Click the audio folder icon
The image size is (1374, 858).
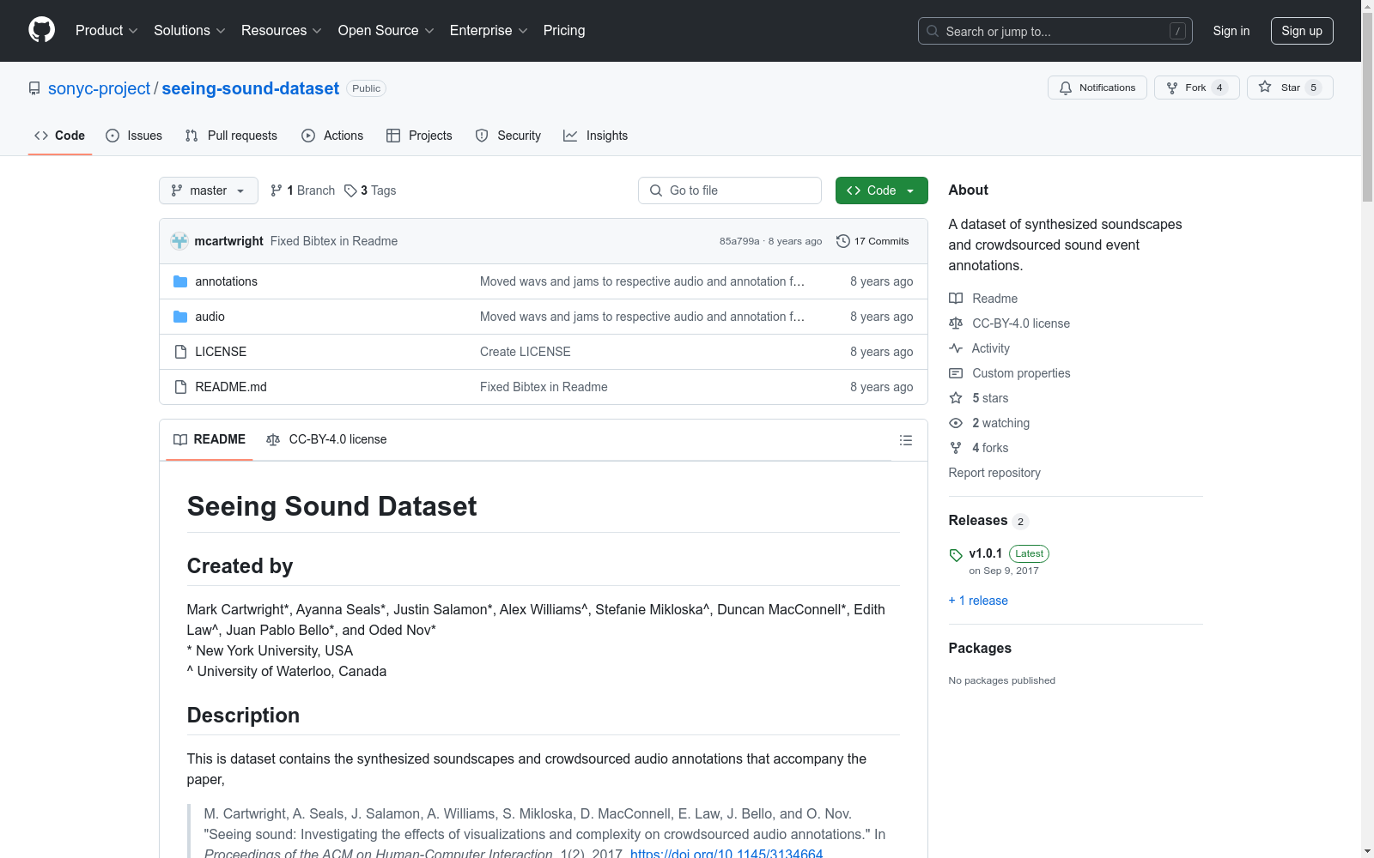click(x=180, y=317)
